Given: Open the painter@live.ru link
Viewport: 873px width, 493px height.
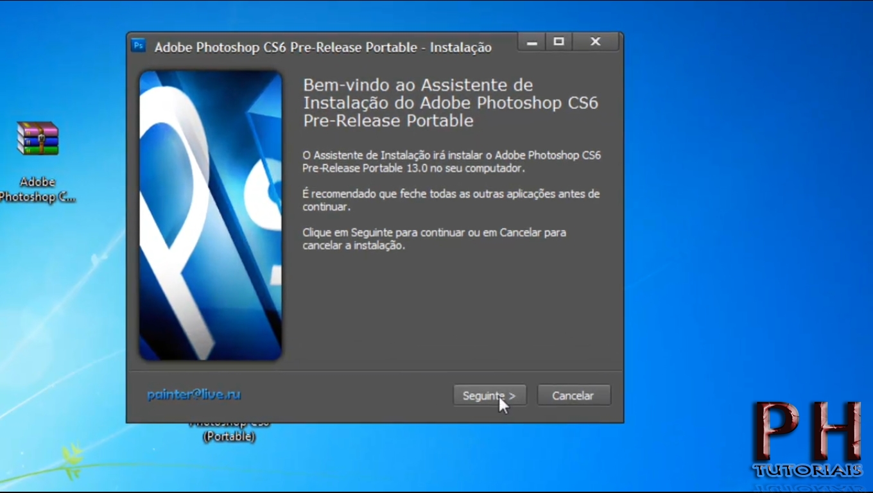Looking at the screenshot, I should click(x=194, y=395).
